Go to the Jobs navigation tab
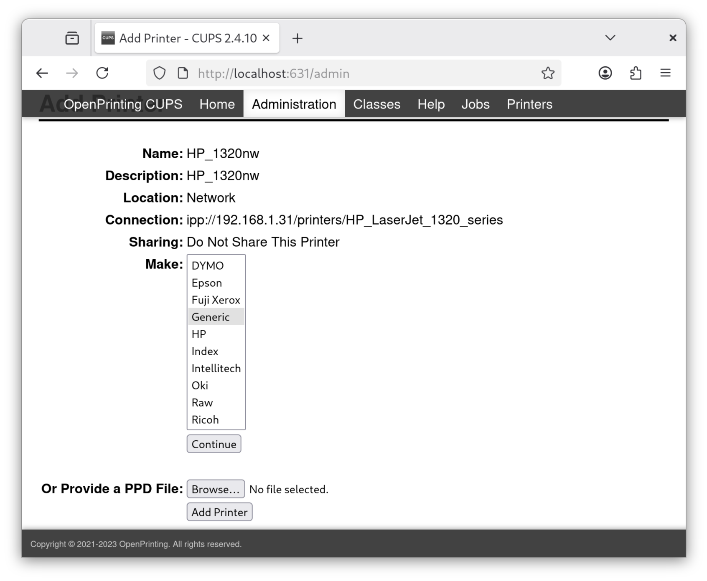Image resolution: width=707 pixels, height=581 pixels. pyautogui.click(x=475, y=104)
